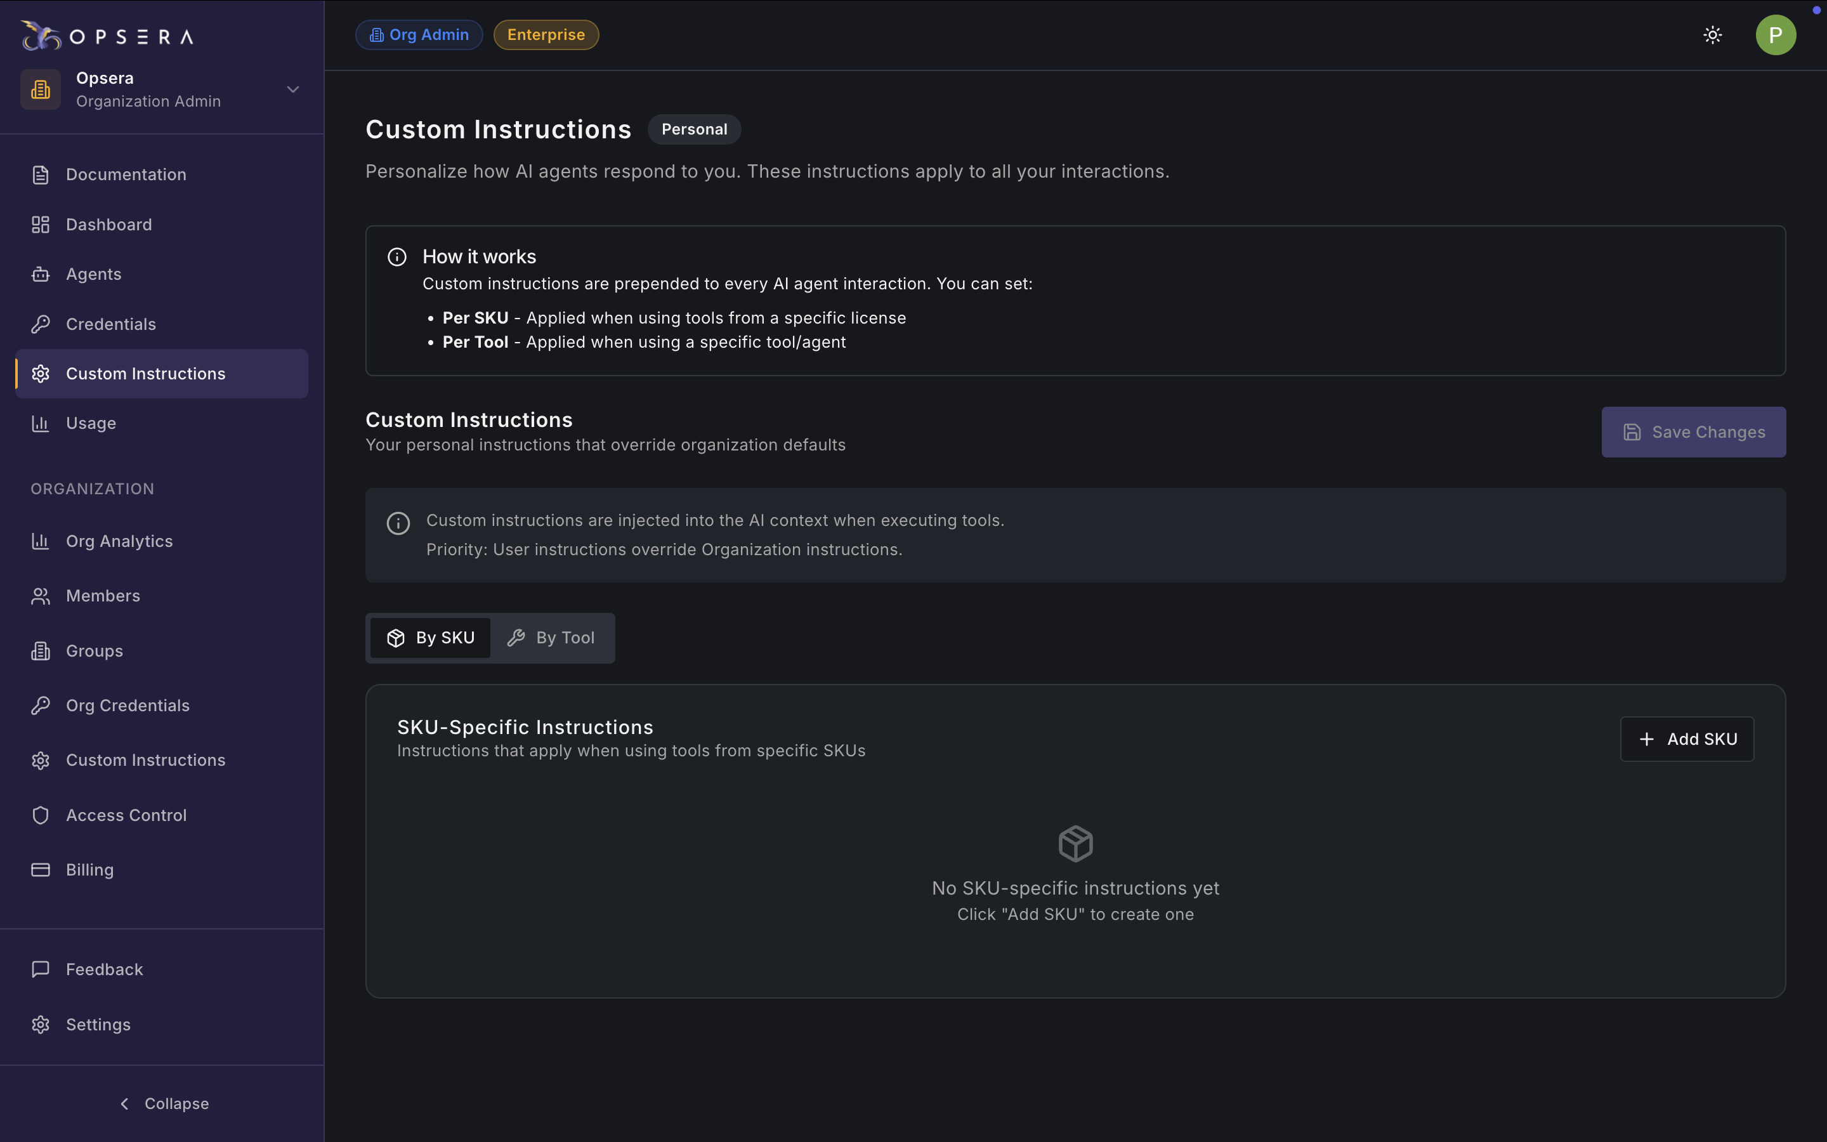Go to Agents using robot icon
The width and height of the screenshot is (1827, 1142).
(41, 274)
